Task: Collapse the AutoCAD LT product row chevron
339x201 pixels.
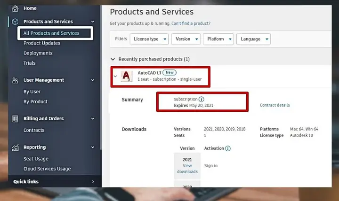Action: [x=115, y=76]
